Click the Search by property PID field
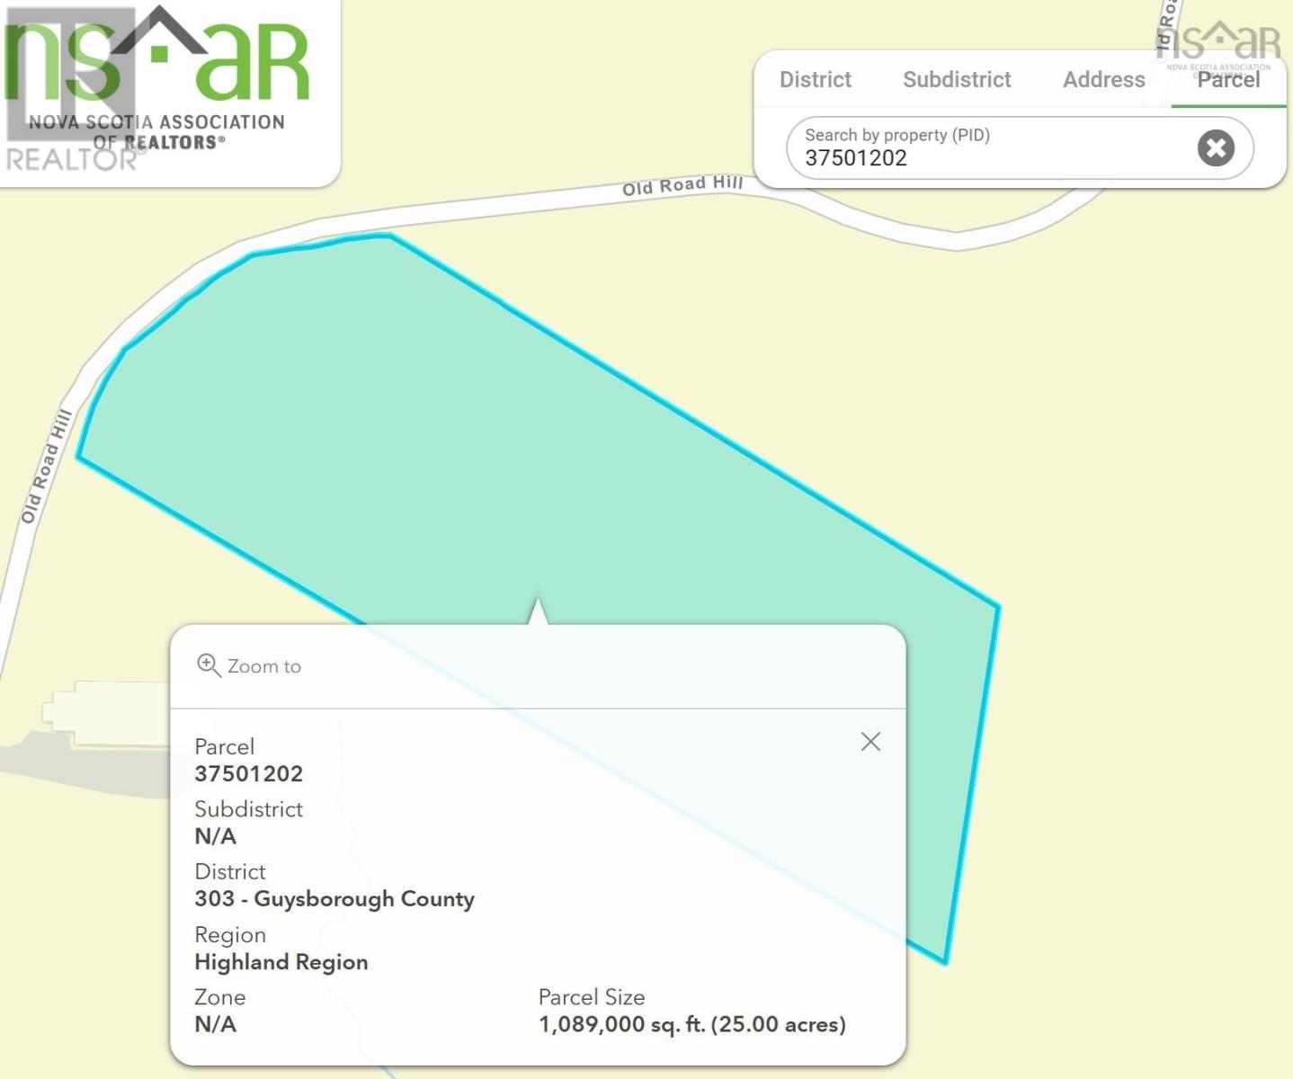Image resolution: width=1293 pixels, height=1079 pixels. pos(989,148)
